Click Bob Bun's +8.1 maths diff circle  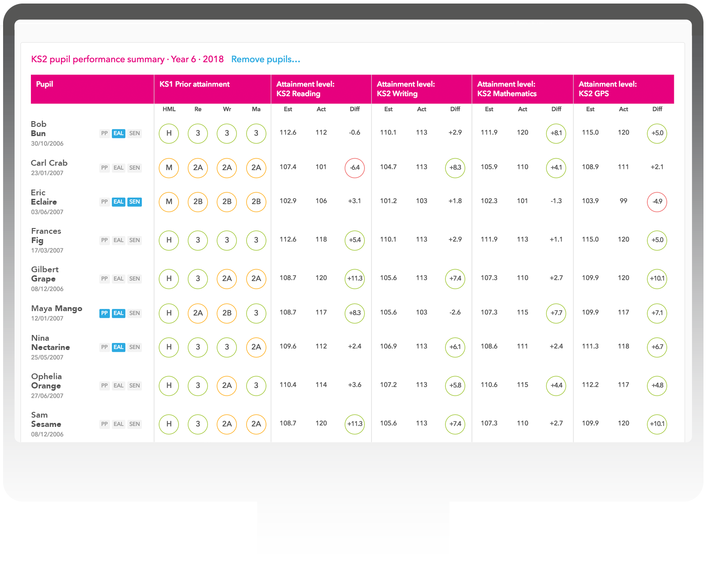point(556,133)
